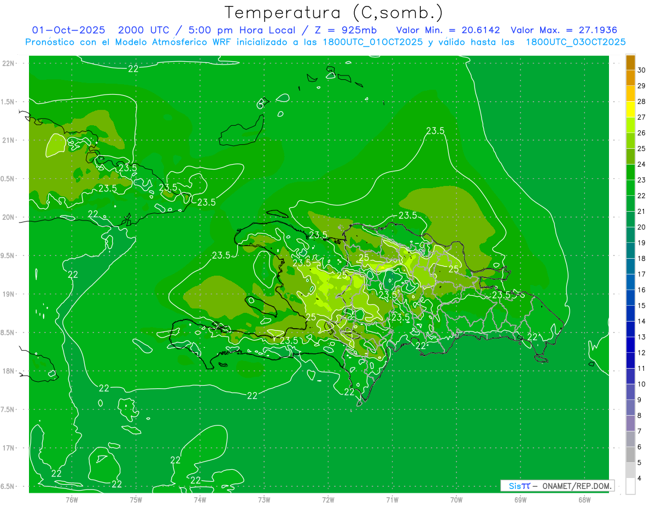Click the 68W longitude axis label
This screenshot has width=656, height=507.
point(584,499)
